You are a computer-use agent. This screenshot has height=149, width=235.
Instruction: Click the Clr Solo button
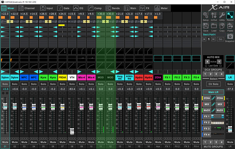(213, 84)
